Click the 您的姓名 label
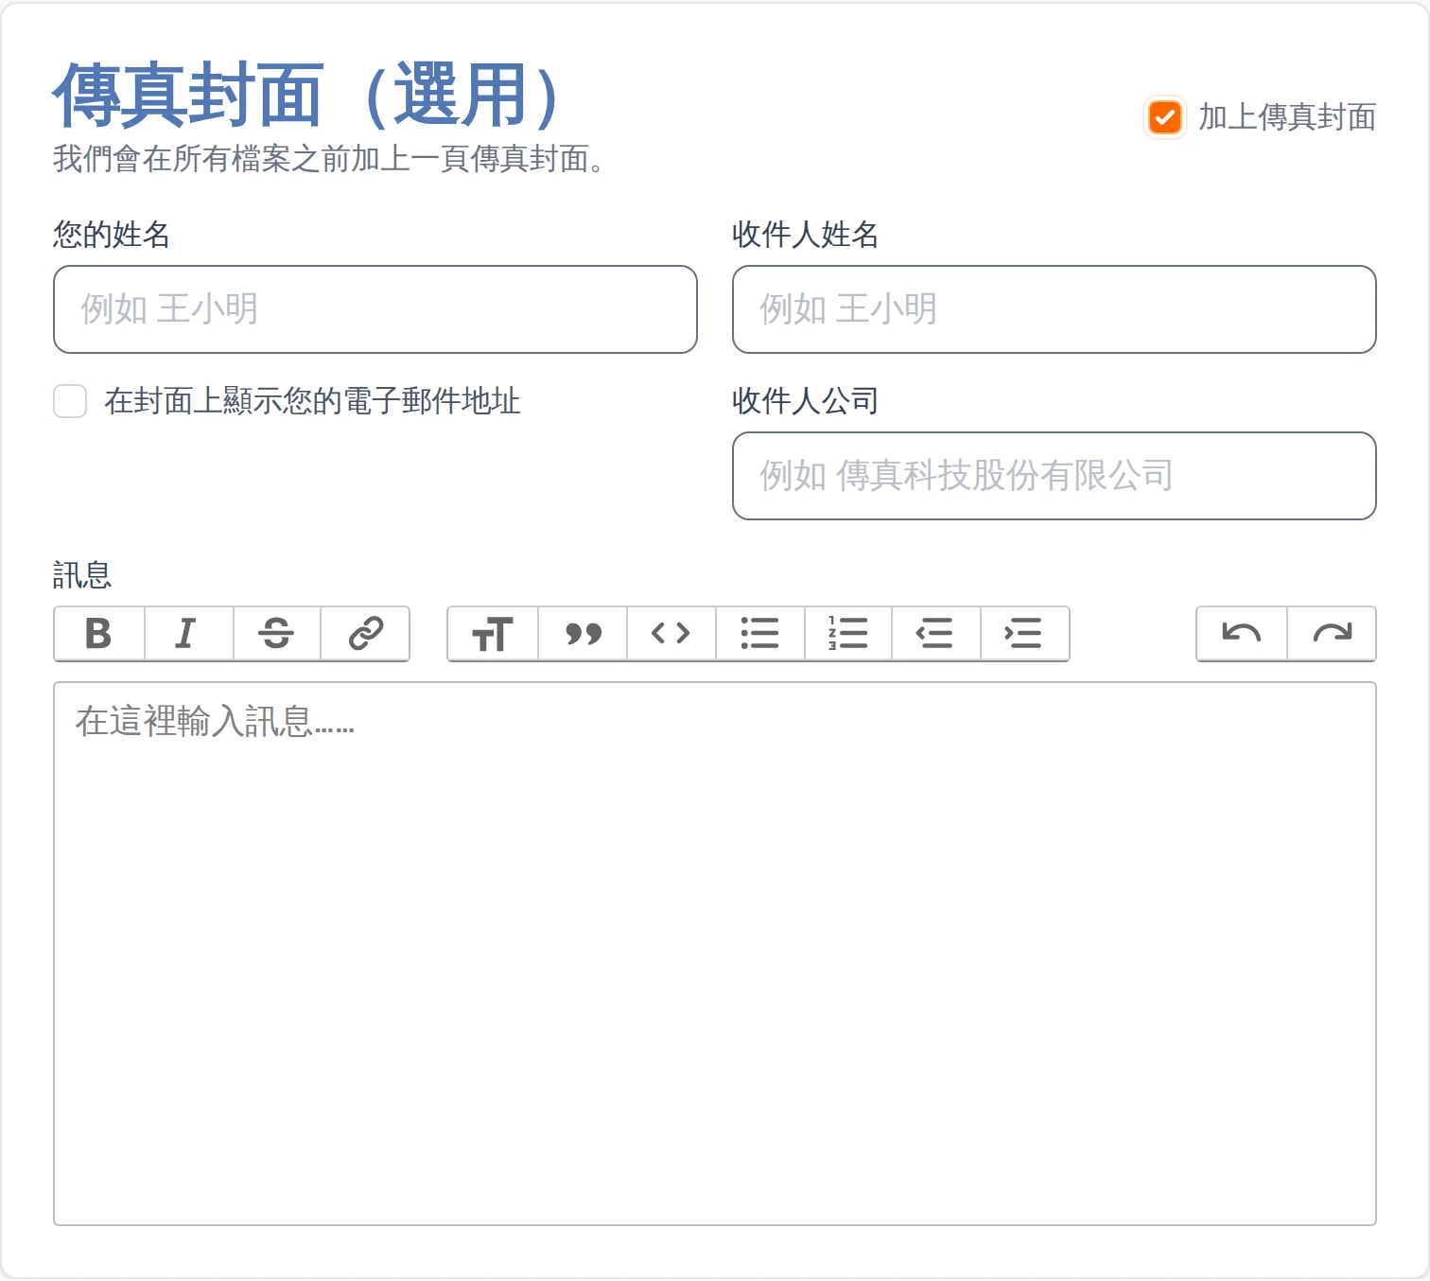Screen dimensions: 1430x1281 click(112, 235)
